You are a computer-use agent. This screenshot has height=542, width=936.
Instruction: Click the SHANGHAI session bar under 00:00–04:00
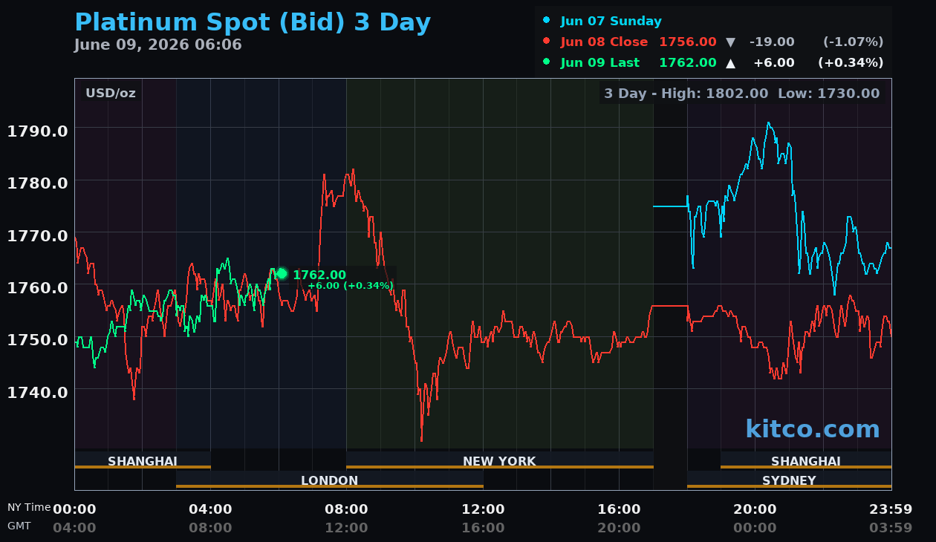143,460
